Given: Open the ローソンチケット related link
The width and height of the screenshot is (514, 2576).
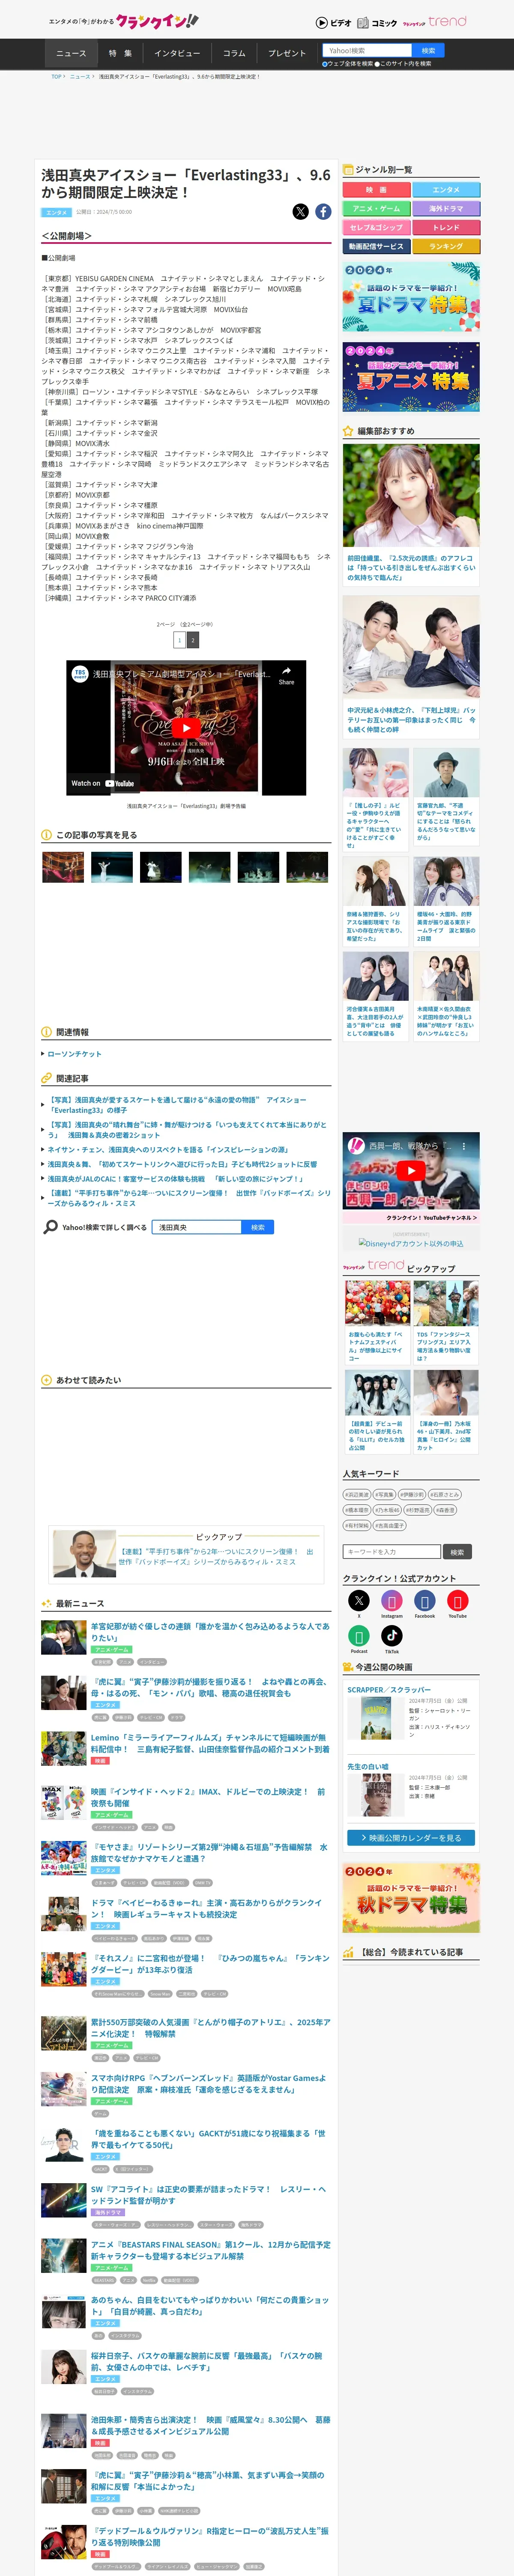Looking at the screenshot, I should [x=75, y=1054].
